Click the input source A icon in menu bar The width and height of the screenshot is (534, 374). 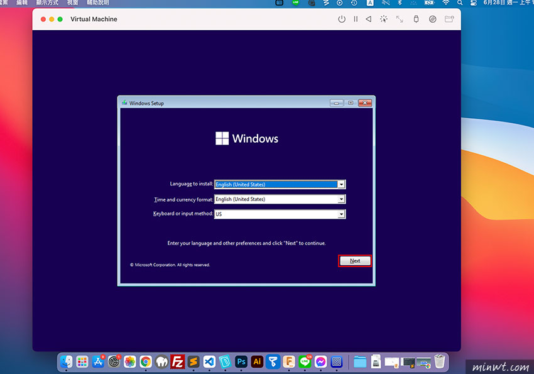370,3
